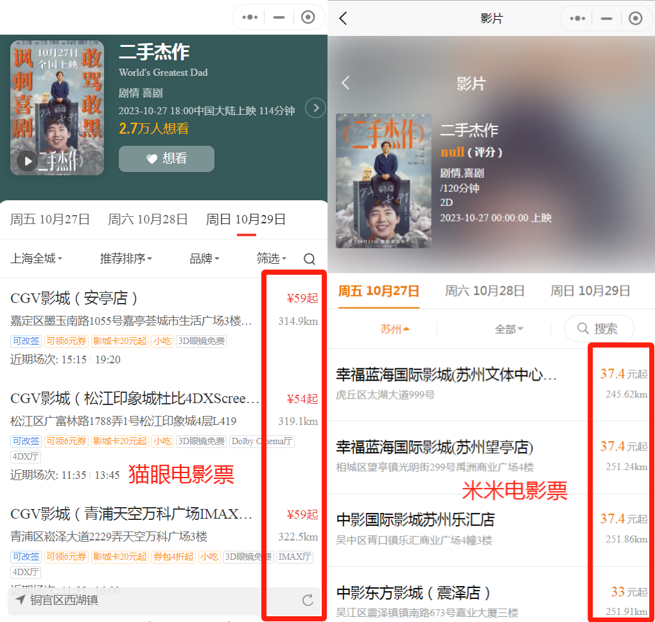Screen dimensions: 655x622
Task: Click the 二手杰作 poster in 米米 panel
Action: click(x=383, y=181)
